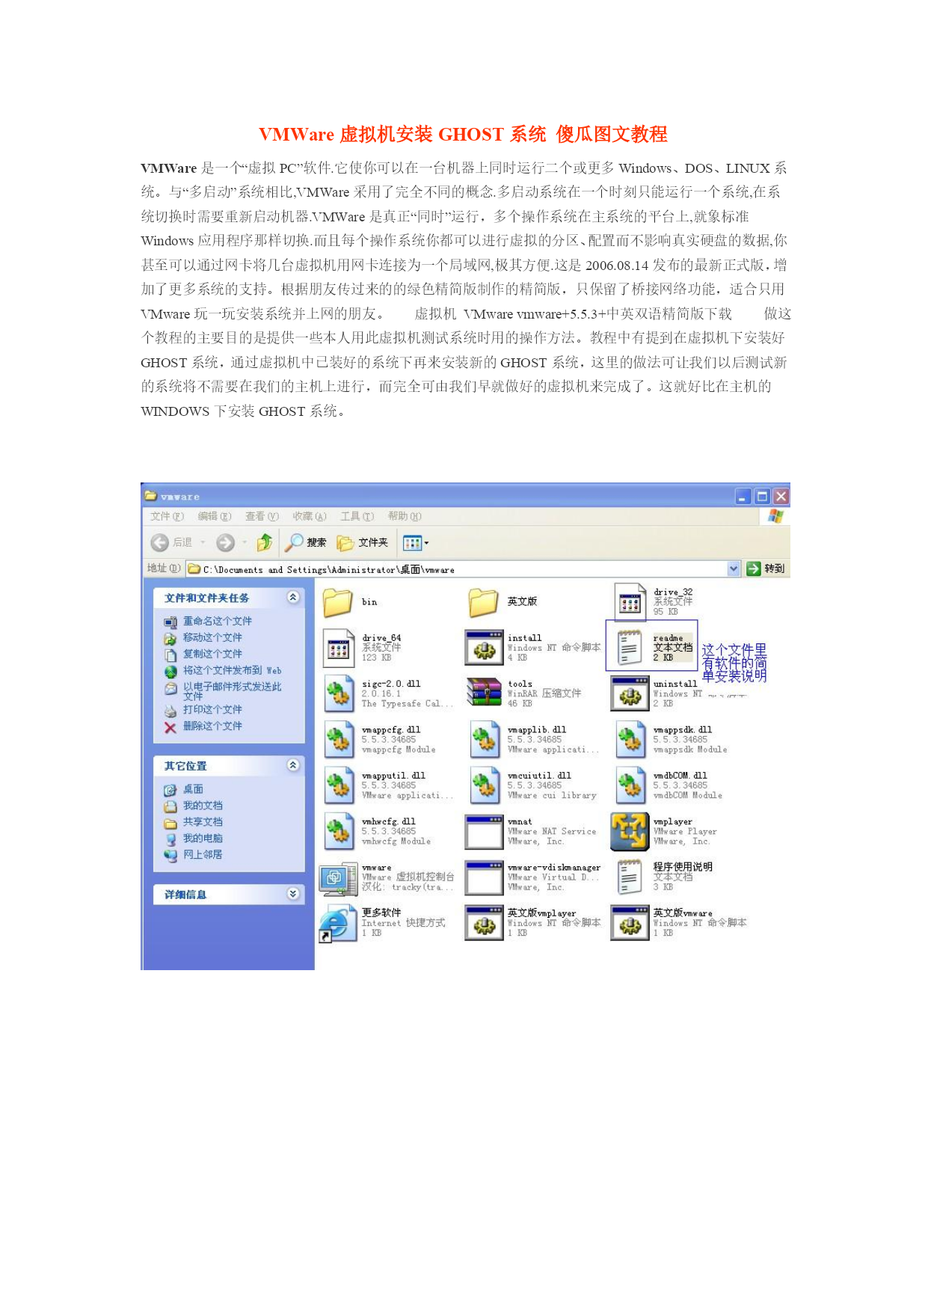Viewport: 928px width, 1312px height.
Task: Select vmappcfg.dll file icon
Action: click(x=338, y=740)
